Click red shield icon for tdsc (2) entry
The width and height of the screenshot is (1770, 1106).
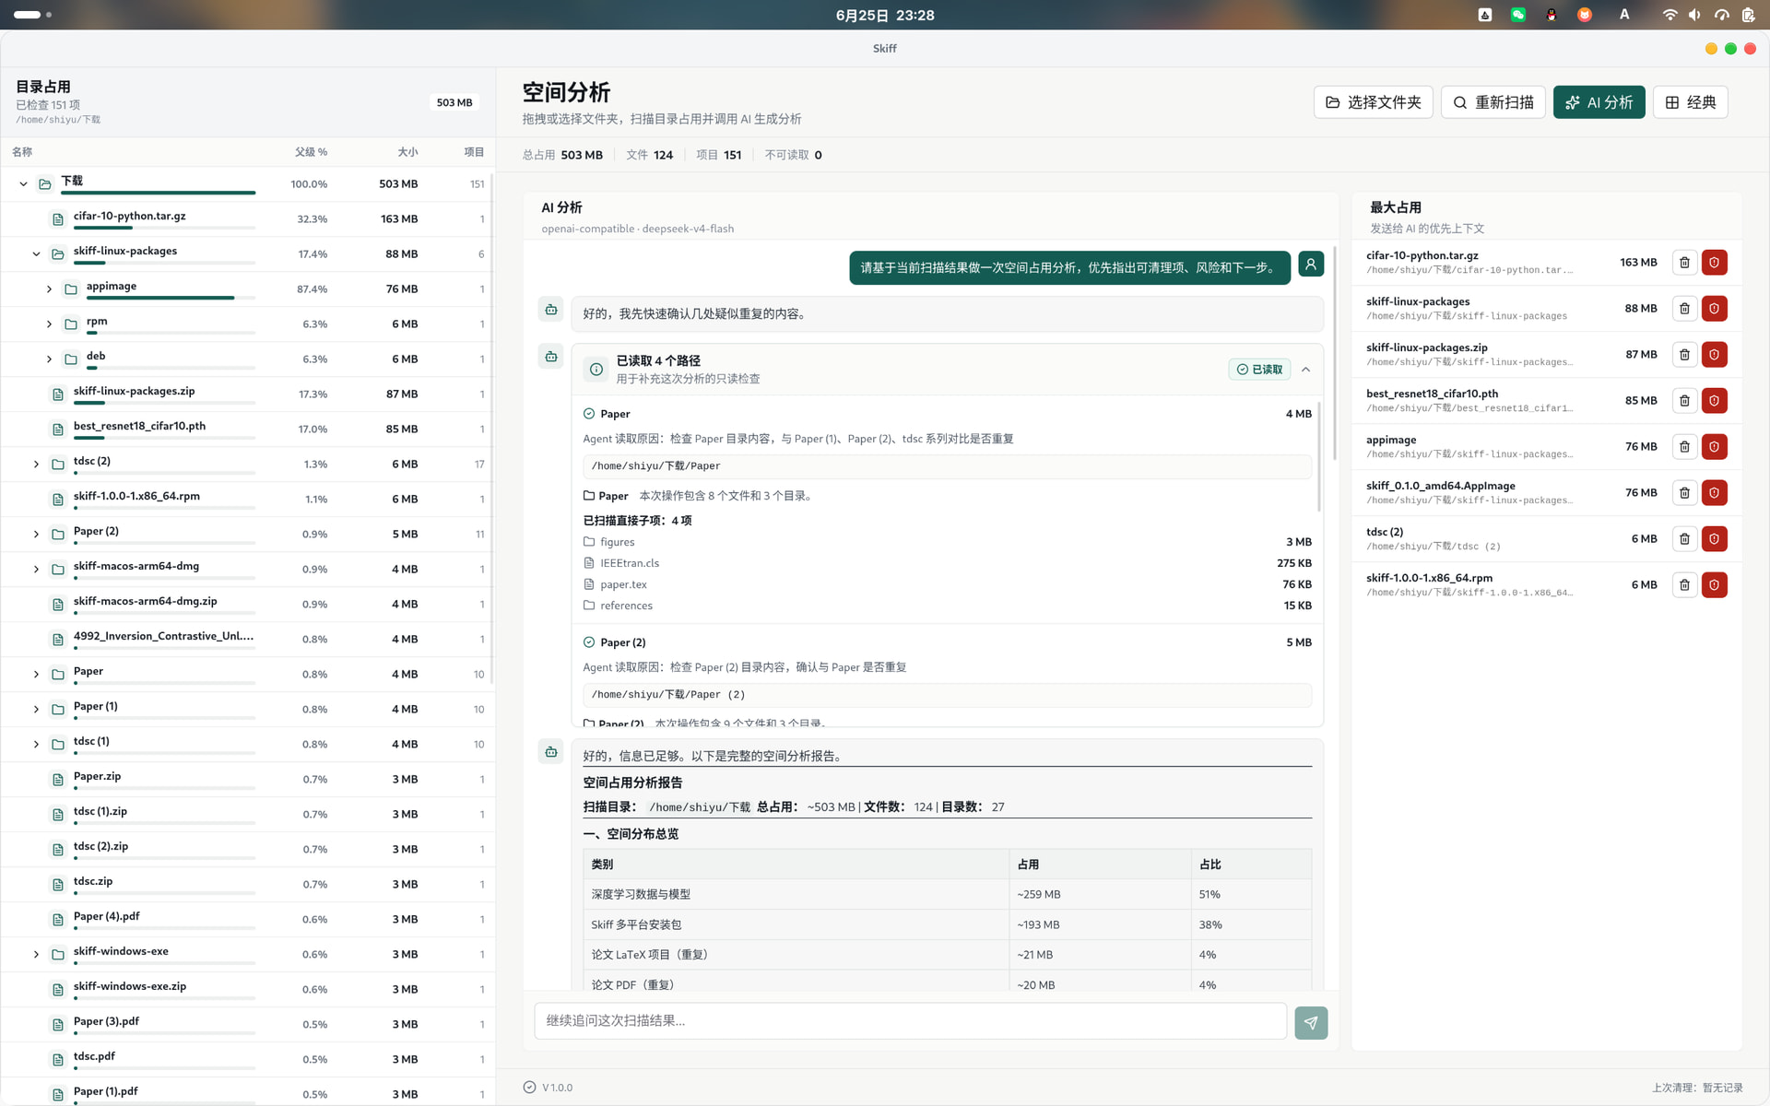pos(1714,539)
